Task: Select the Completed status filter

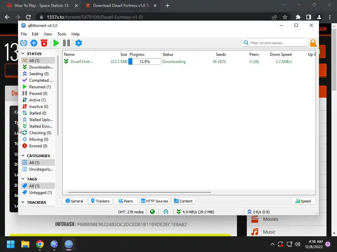Action: [x=38, y=80]
